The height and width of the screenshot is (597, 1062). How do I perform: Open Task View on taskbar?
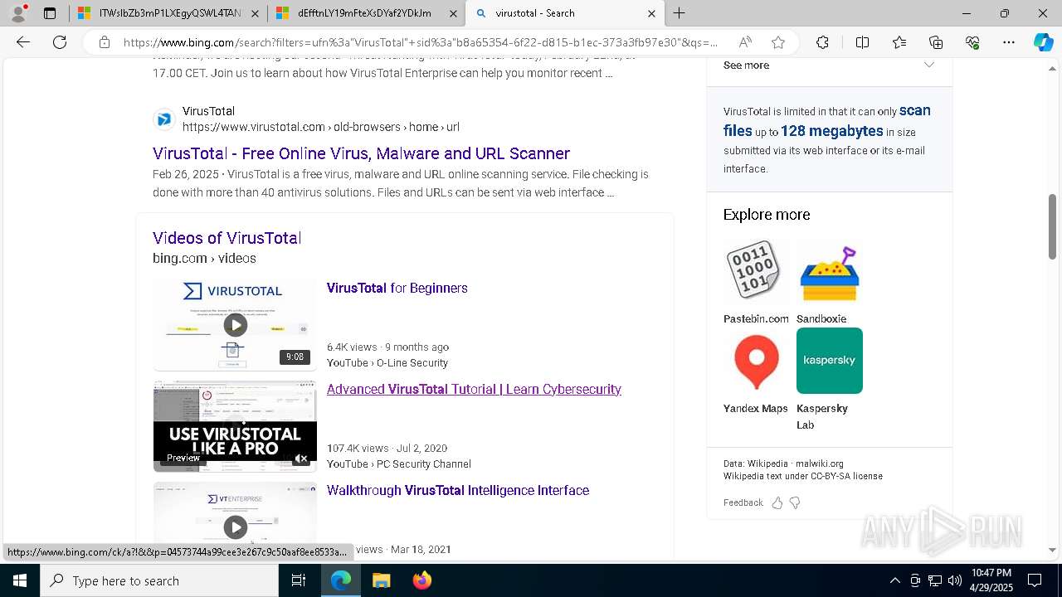299,580
